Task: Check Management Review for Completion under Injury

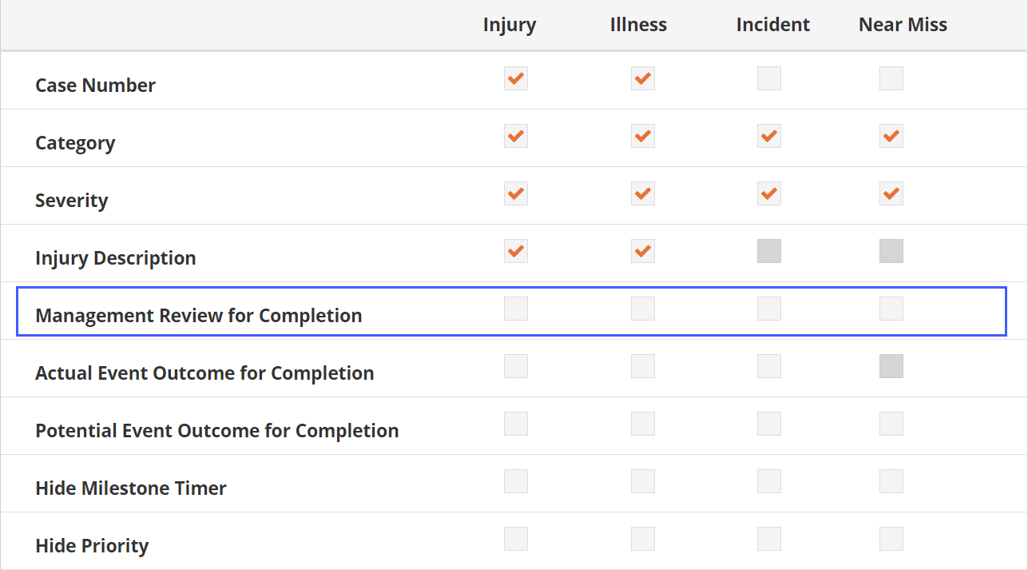Action: [x=516, y=309]
